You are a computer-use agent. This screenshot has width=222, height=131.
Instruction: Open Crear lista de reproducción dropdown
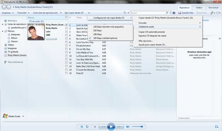point(47,13)
